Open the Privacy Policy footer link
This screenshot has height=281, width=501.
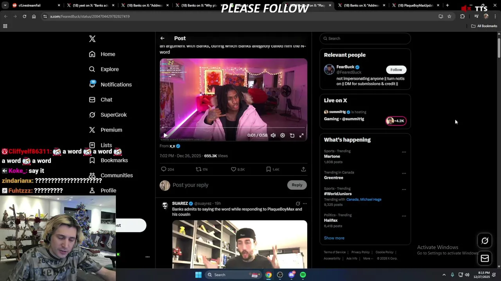pyautogui.click(x=360, y=252)
